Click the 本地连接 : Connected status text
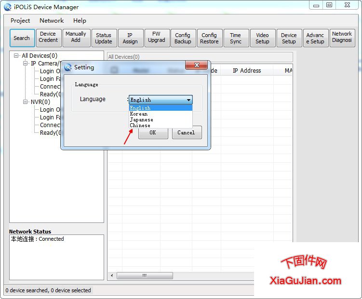The width and height of the screenshot is (362, 299). 37,239
